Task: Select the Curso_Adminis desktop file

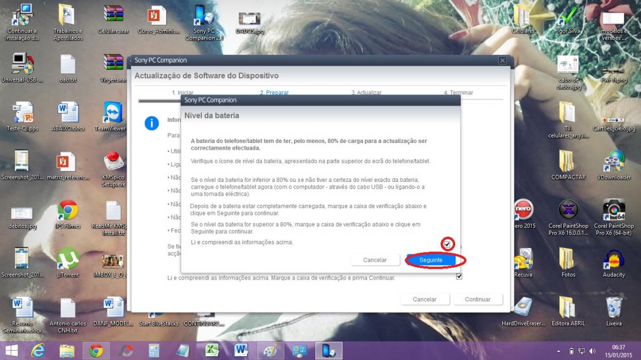Action: click(x=158, y=19)
